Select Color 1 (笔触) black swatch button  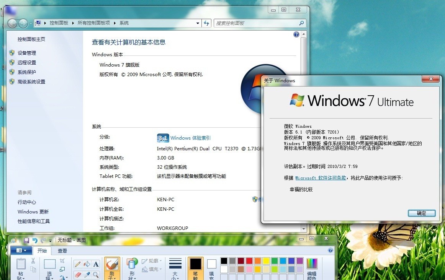click(x=196, y=269)
